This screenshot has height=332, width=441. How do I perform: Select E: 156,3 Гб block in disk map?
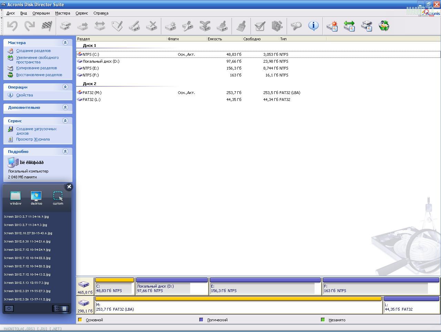(x=265, y=286)
